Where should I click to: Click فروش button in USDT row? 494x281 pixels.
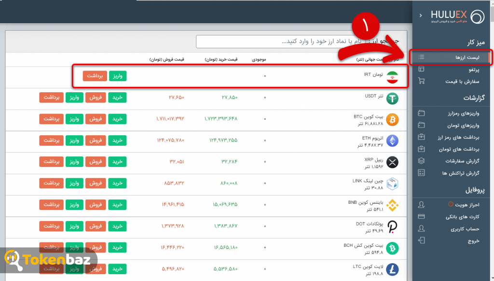point(96,98)
